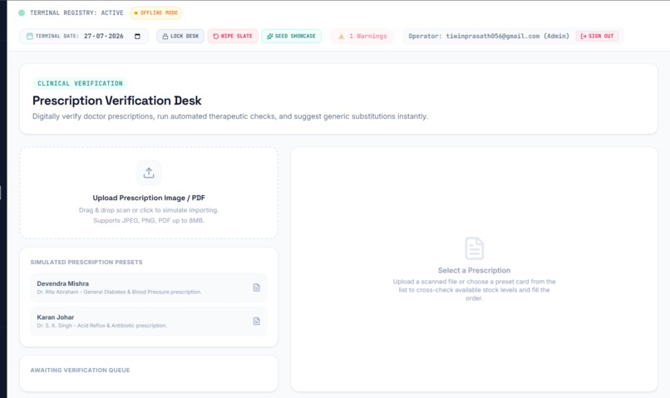Click the operator email text

(x=493, y=37)
